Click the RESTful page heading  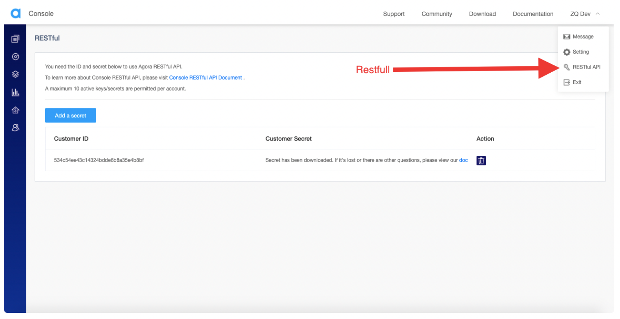pyautogui.click(x=47, y=38)
